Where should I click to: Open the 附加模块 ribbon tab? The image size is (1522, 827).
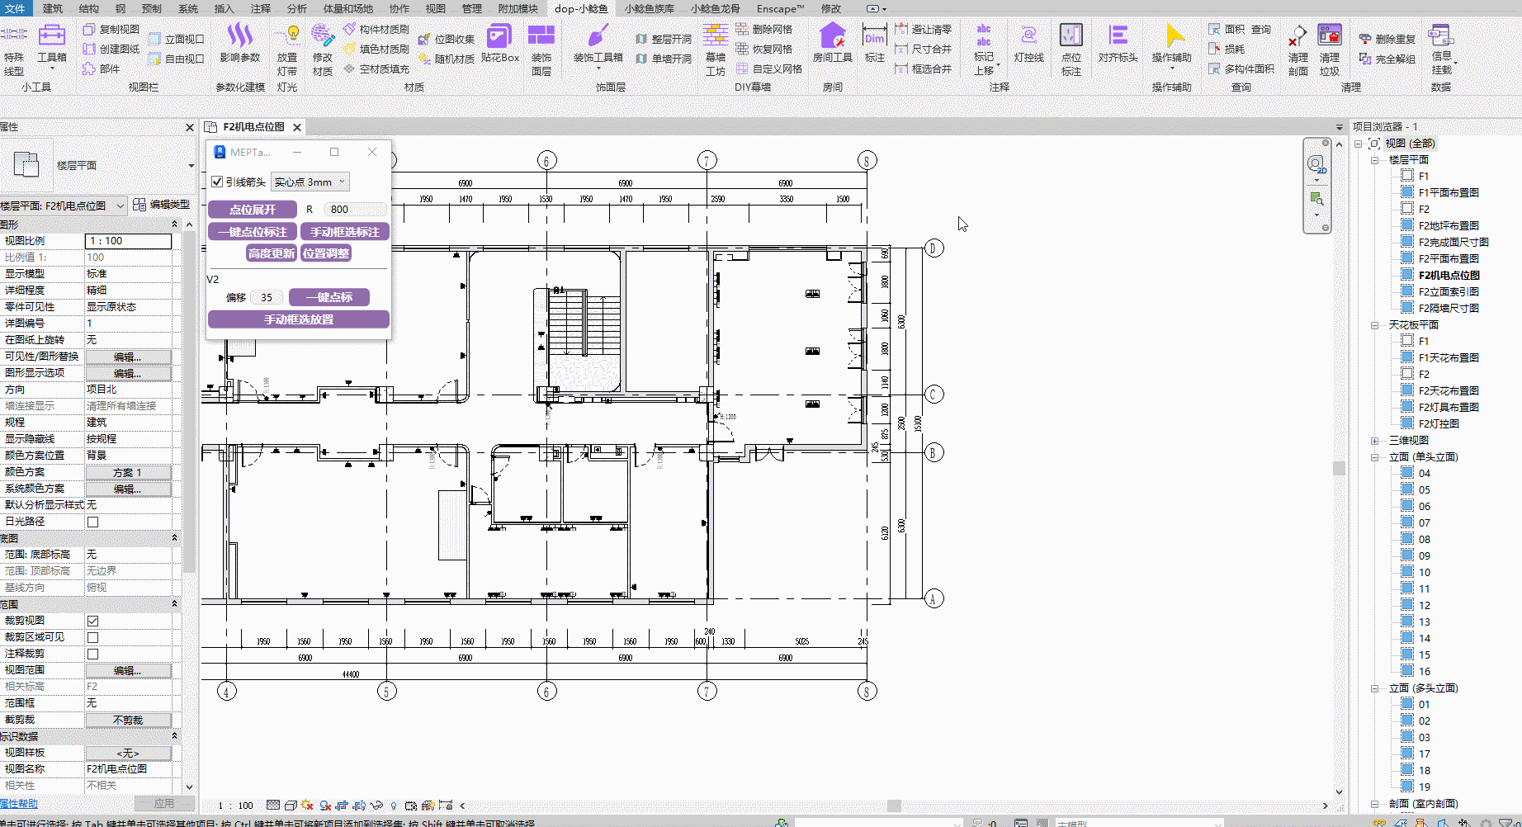[x=518, y=9]
